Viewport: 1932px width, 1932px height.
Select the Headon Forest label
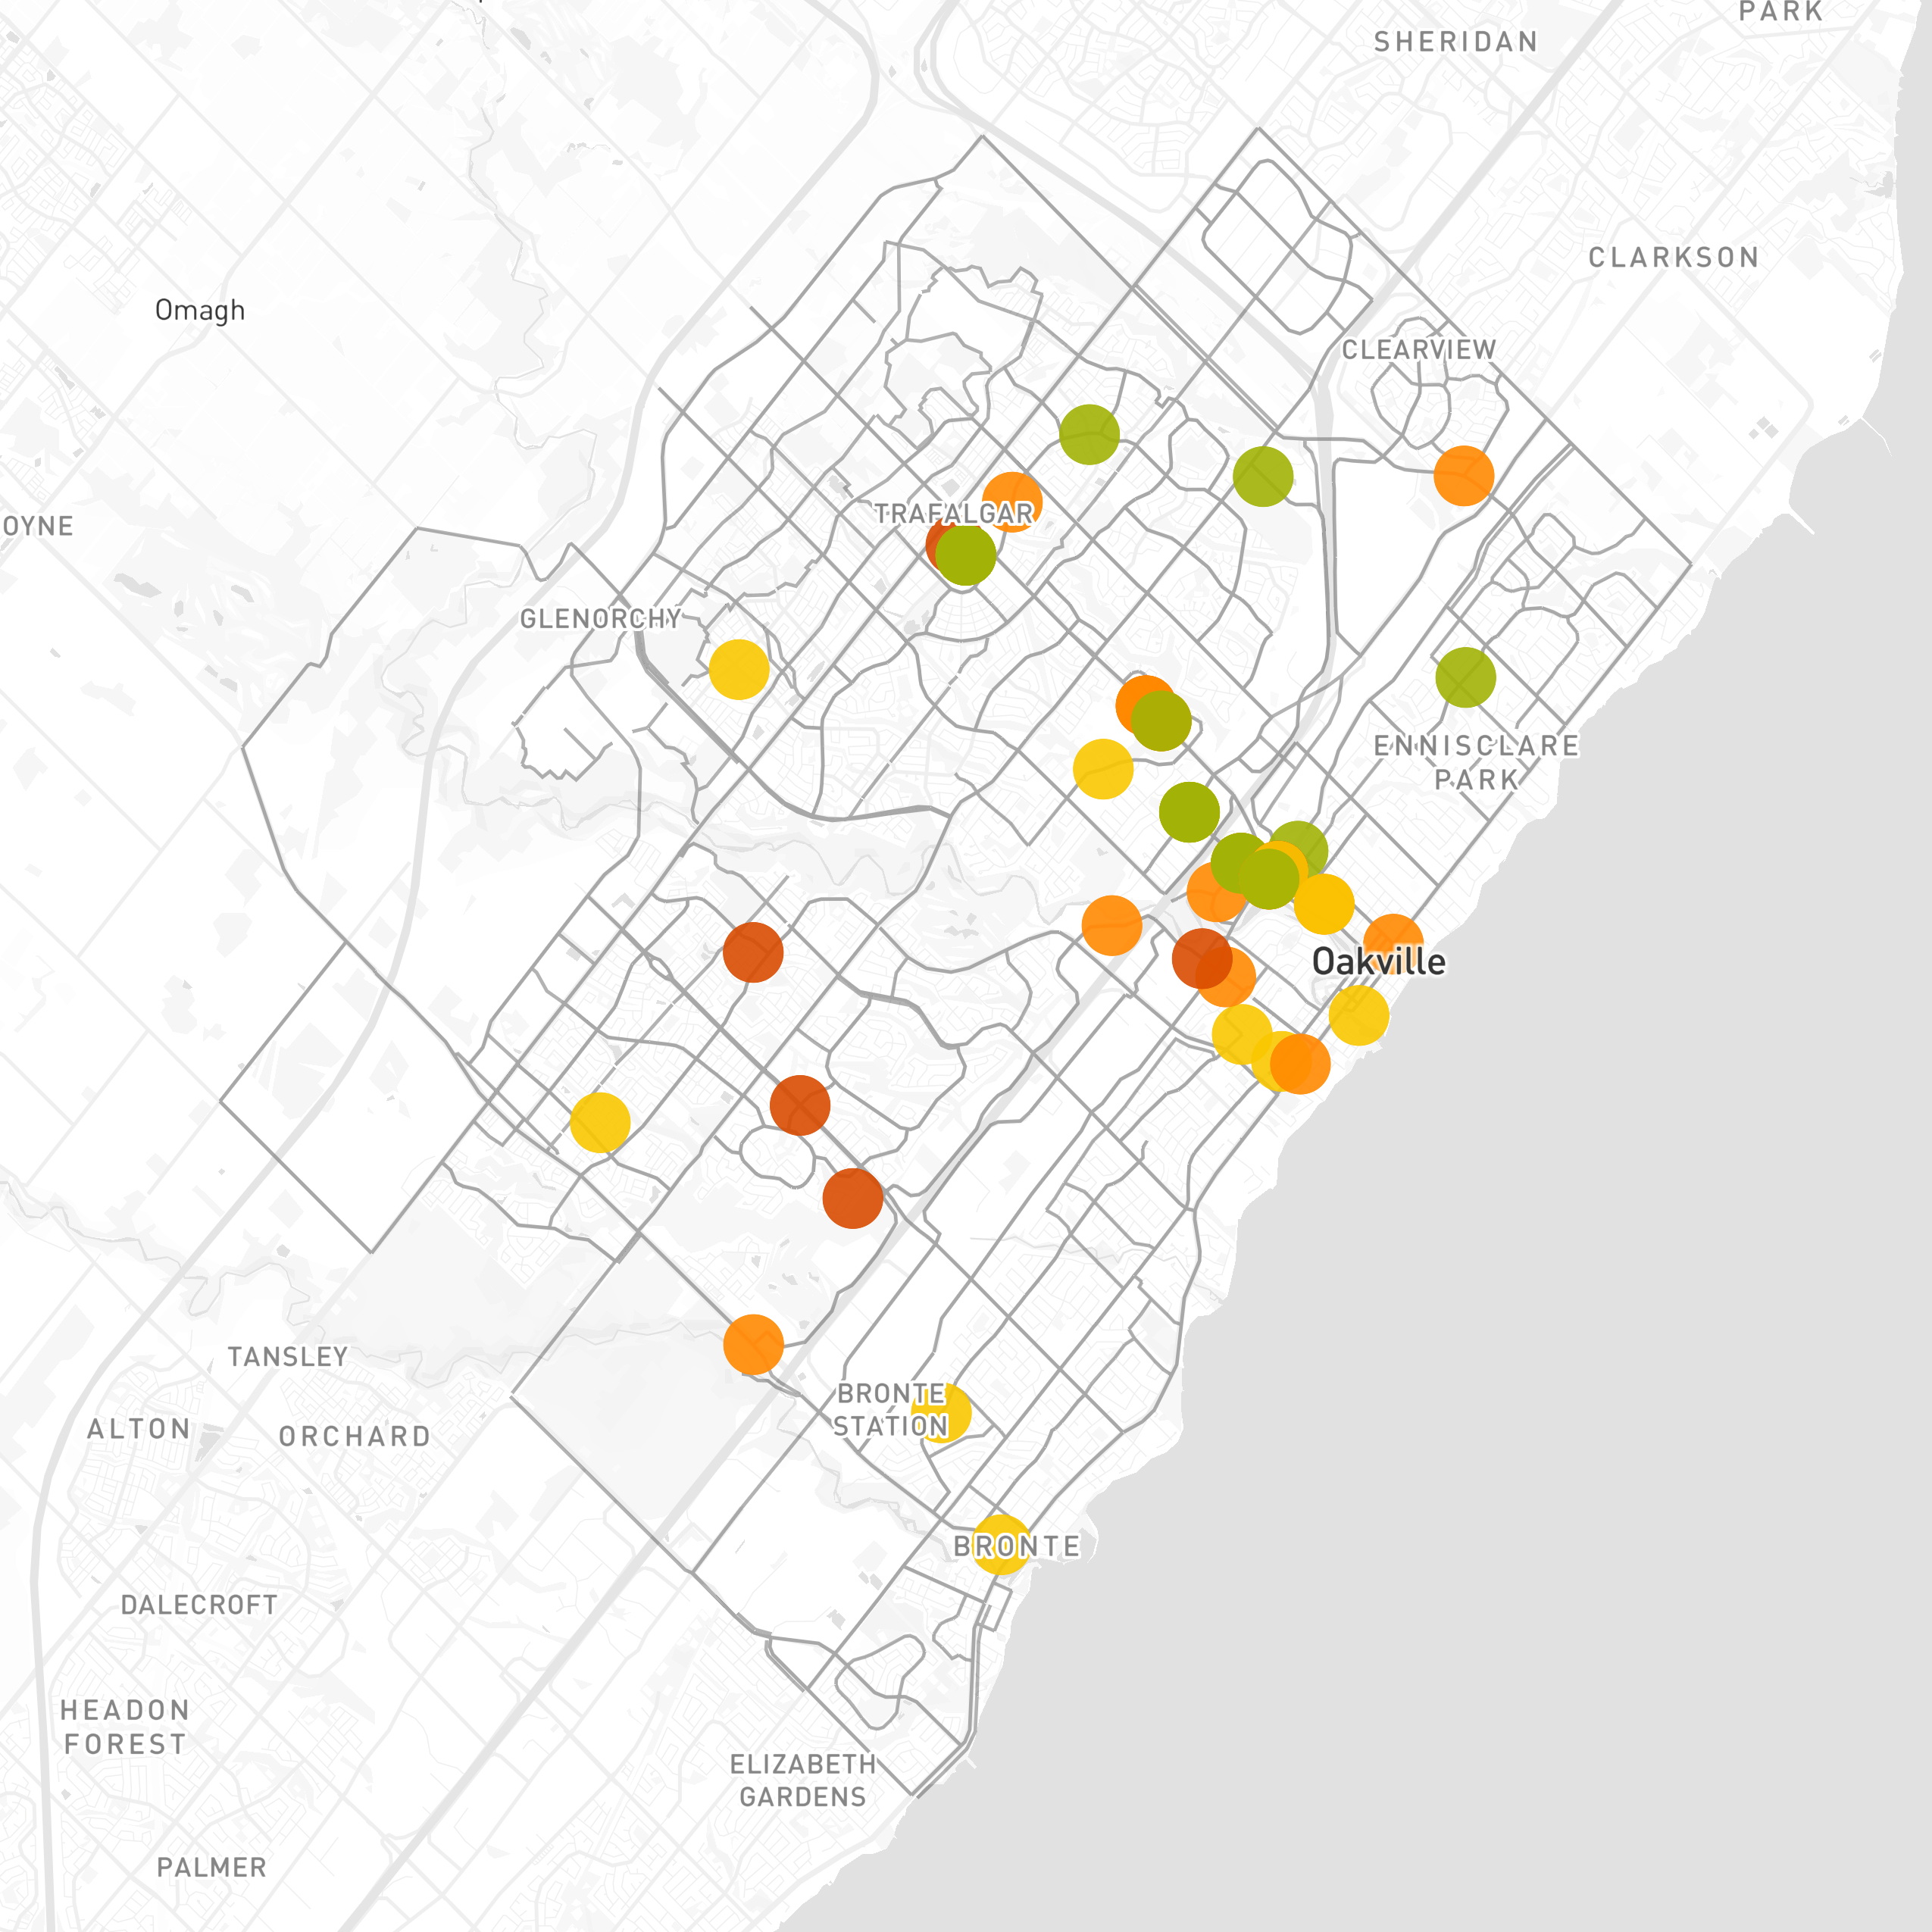(x=125, y=1727)
